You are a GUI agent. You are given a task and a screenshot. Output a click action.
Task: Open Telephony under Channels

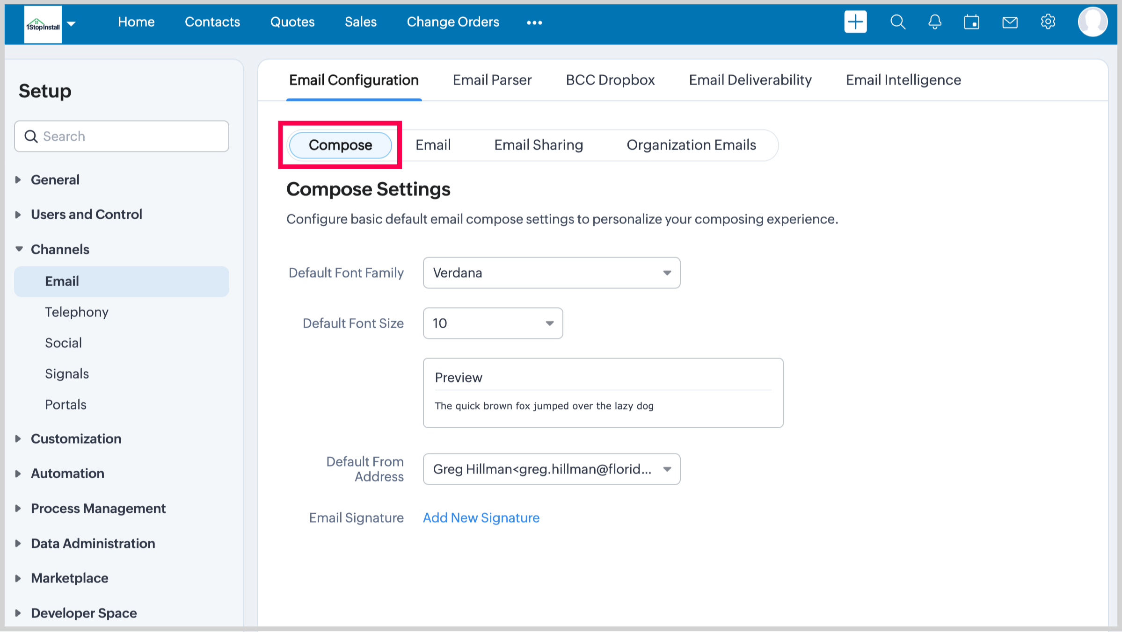pos(76,312)
